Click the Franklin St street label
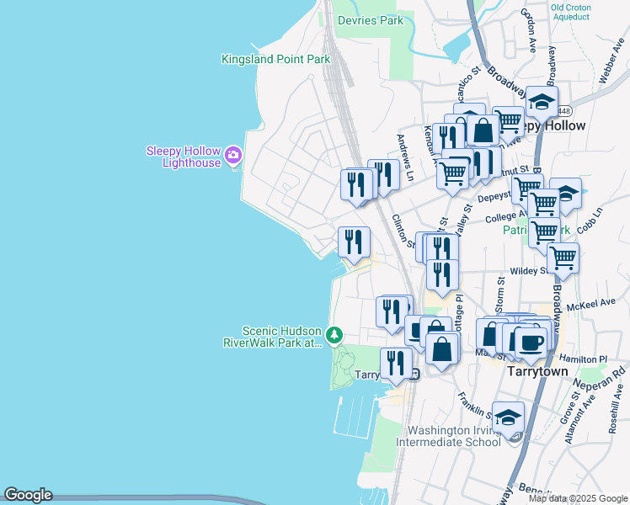 pos(474,406)
